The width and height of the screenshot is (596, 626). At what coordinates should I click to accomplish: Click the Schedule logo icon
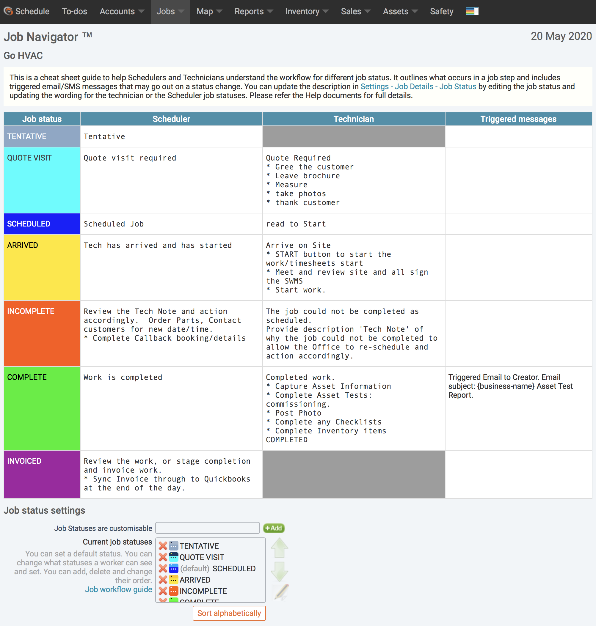tap(8, 11)
